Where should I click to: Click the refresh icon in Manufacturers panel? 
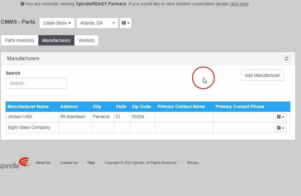pyautogui.click(x=287, y=59)
